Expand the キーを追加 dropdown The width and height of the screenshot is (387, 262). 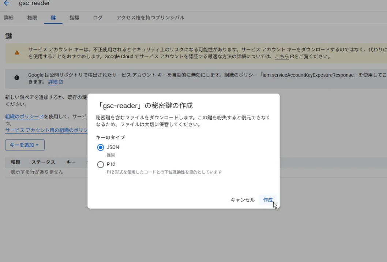(x=25, y=145)
